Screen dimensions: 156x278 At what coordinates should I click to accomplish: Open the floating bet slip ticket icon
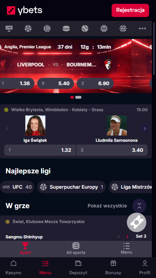(x=137, y=222)
